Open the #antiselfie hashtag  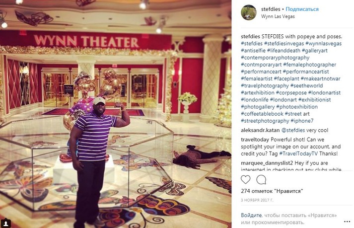point(253,50)
